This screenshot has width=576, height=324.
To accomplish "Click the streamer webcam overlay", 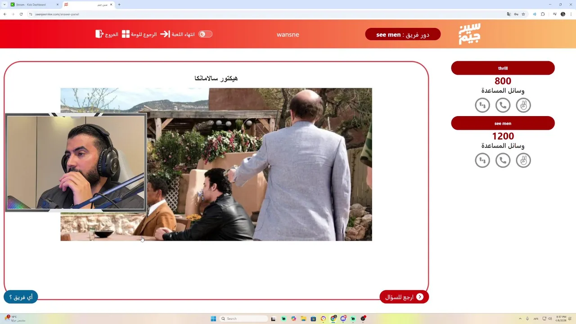I will [76, 162].
